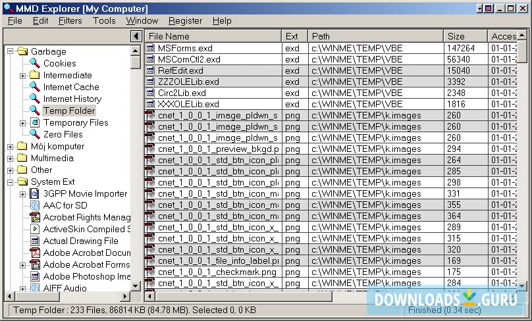The width and height of the screenshot is (532, 321).
Task: Click the tree pane scroll-up arrow
Action: 136,51
